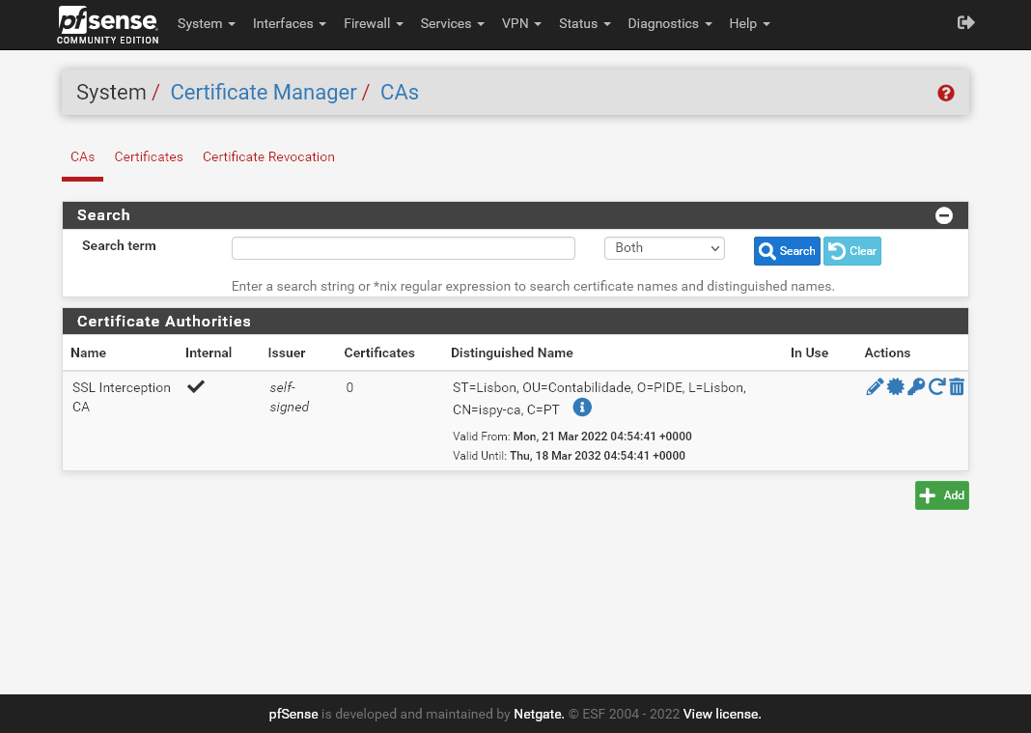The height and width of the screenshot is (733, 1031).
Task: Open the Diagnostics dropdown menu
Action: (669, 23)
